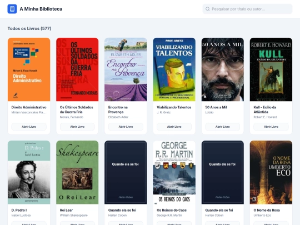This screenshot has height=225, width=300.
Task: Click the search magnifier icon
Action: (208, 9)
